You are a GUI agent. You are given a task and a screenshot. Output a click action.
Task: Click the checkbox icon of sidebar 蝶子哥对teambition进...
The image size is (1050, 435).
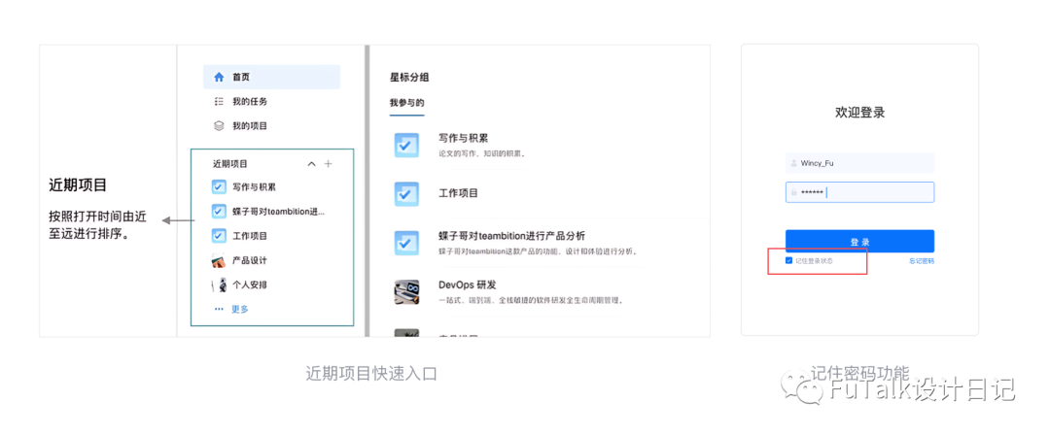(x=219, y=212)
